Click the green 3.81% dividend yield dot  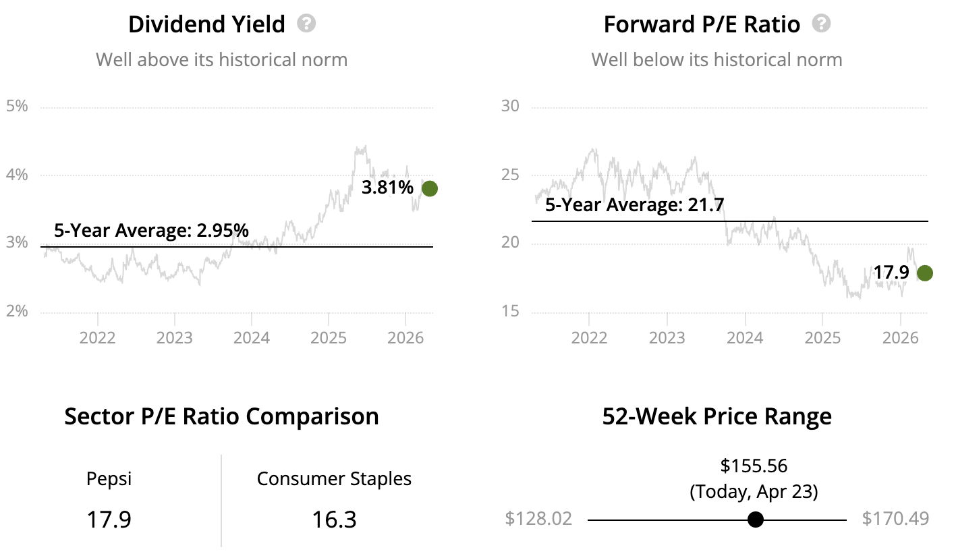[x=429, y=188]
